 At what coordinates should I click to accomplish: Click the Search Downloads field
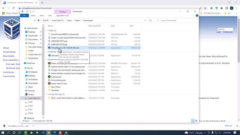click(x=176, y=21)
